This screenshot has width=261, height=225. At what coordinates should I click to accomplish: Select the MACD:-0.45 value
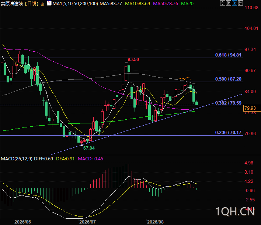(x=90, y=158)
